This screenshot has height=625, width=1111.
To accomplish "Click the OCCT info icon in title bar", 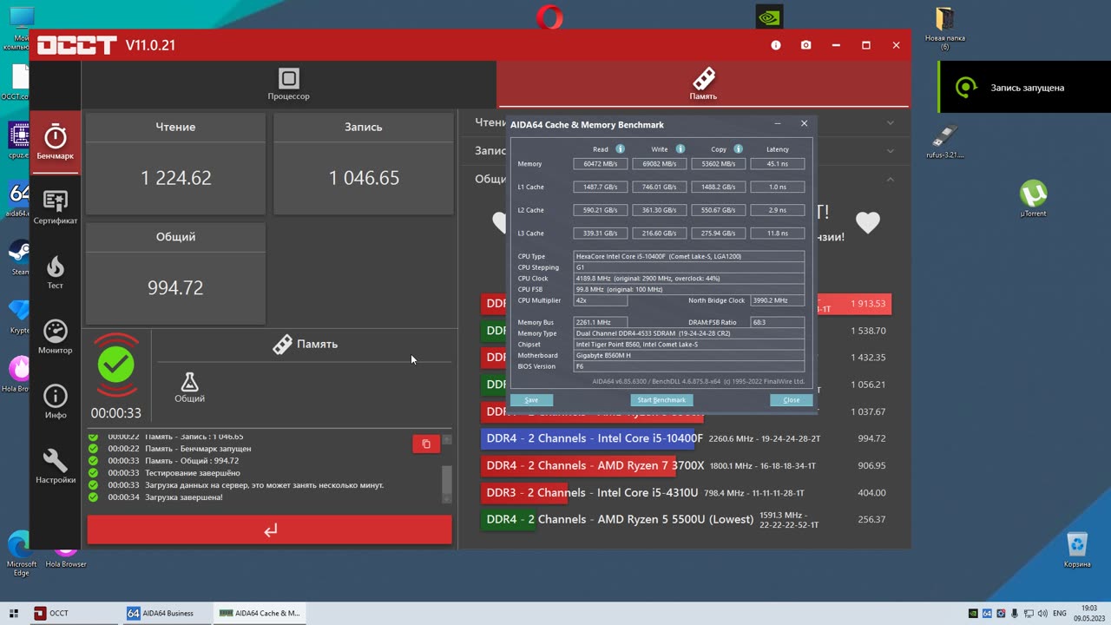I will point(776,45).
